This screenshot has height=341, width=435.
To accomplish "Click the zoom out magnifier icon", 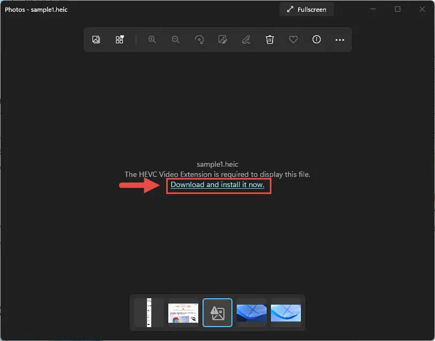I will click(x=176, y=40).
